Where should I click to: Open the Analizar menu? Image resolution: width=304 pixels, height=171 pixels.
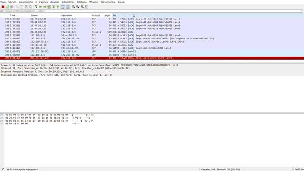[55, 2]
